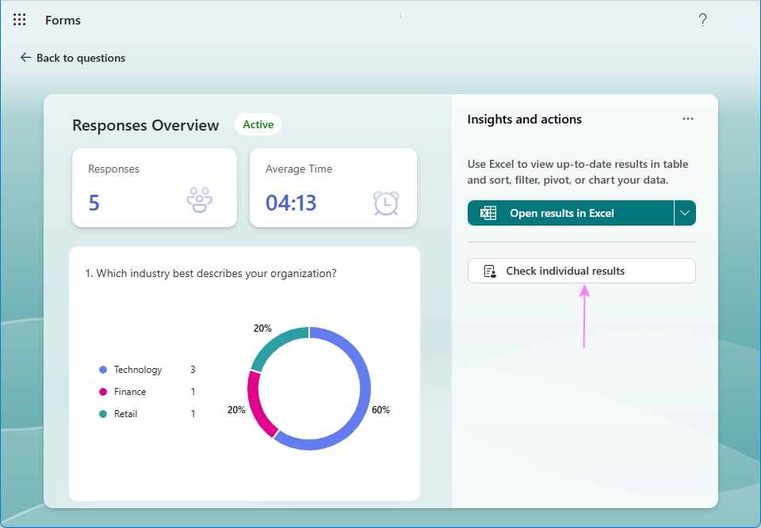Open the app launcher grid icon
761x528 pixels.
pos(20,20)
